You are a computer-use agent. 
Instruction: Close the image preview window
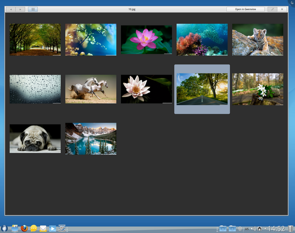282,9
